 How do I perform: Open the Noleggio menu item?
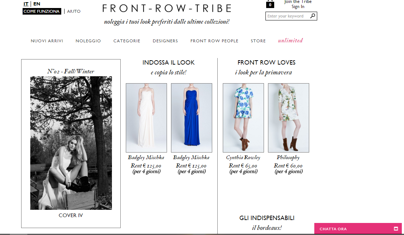88,41
